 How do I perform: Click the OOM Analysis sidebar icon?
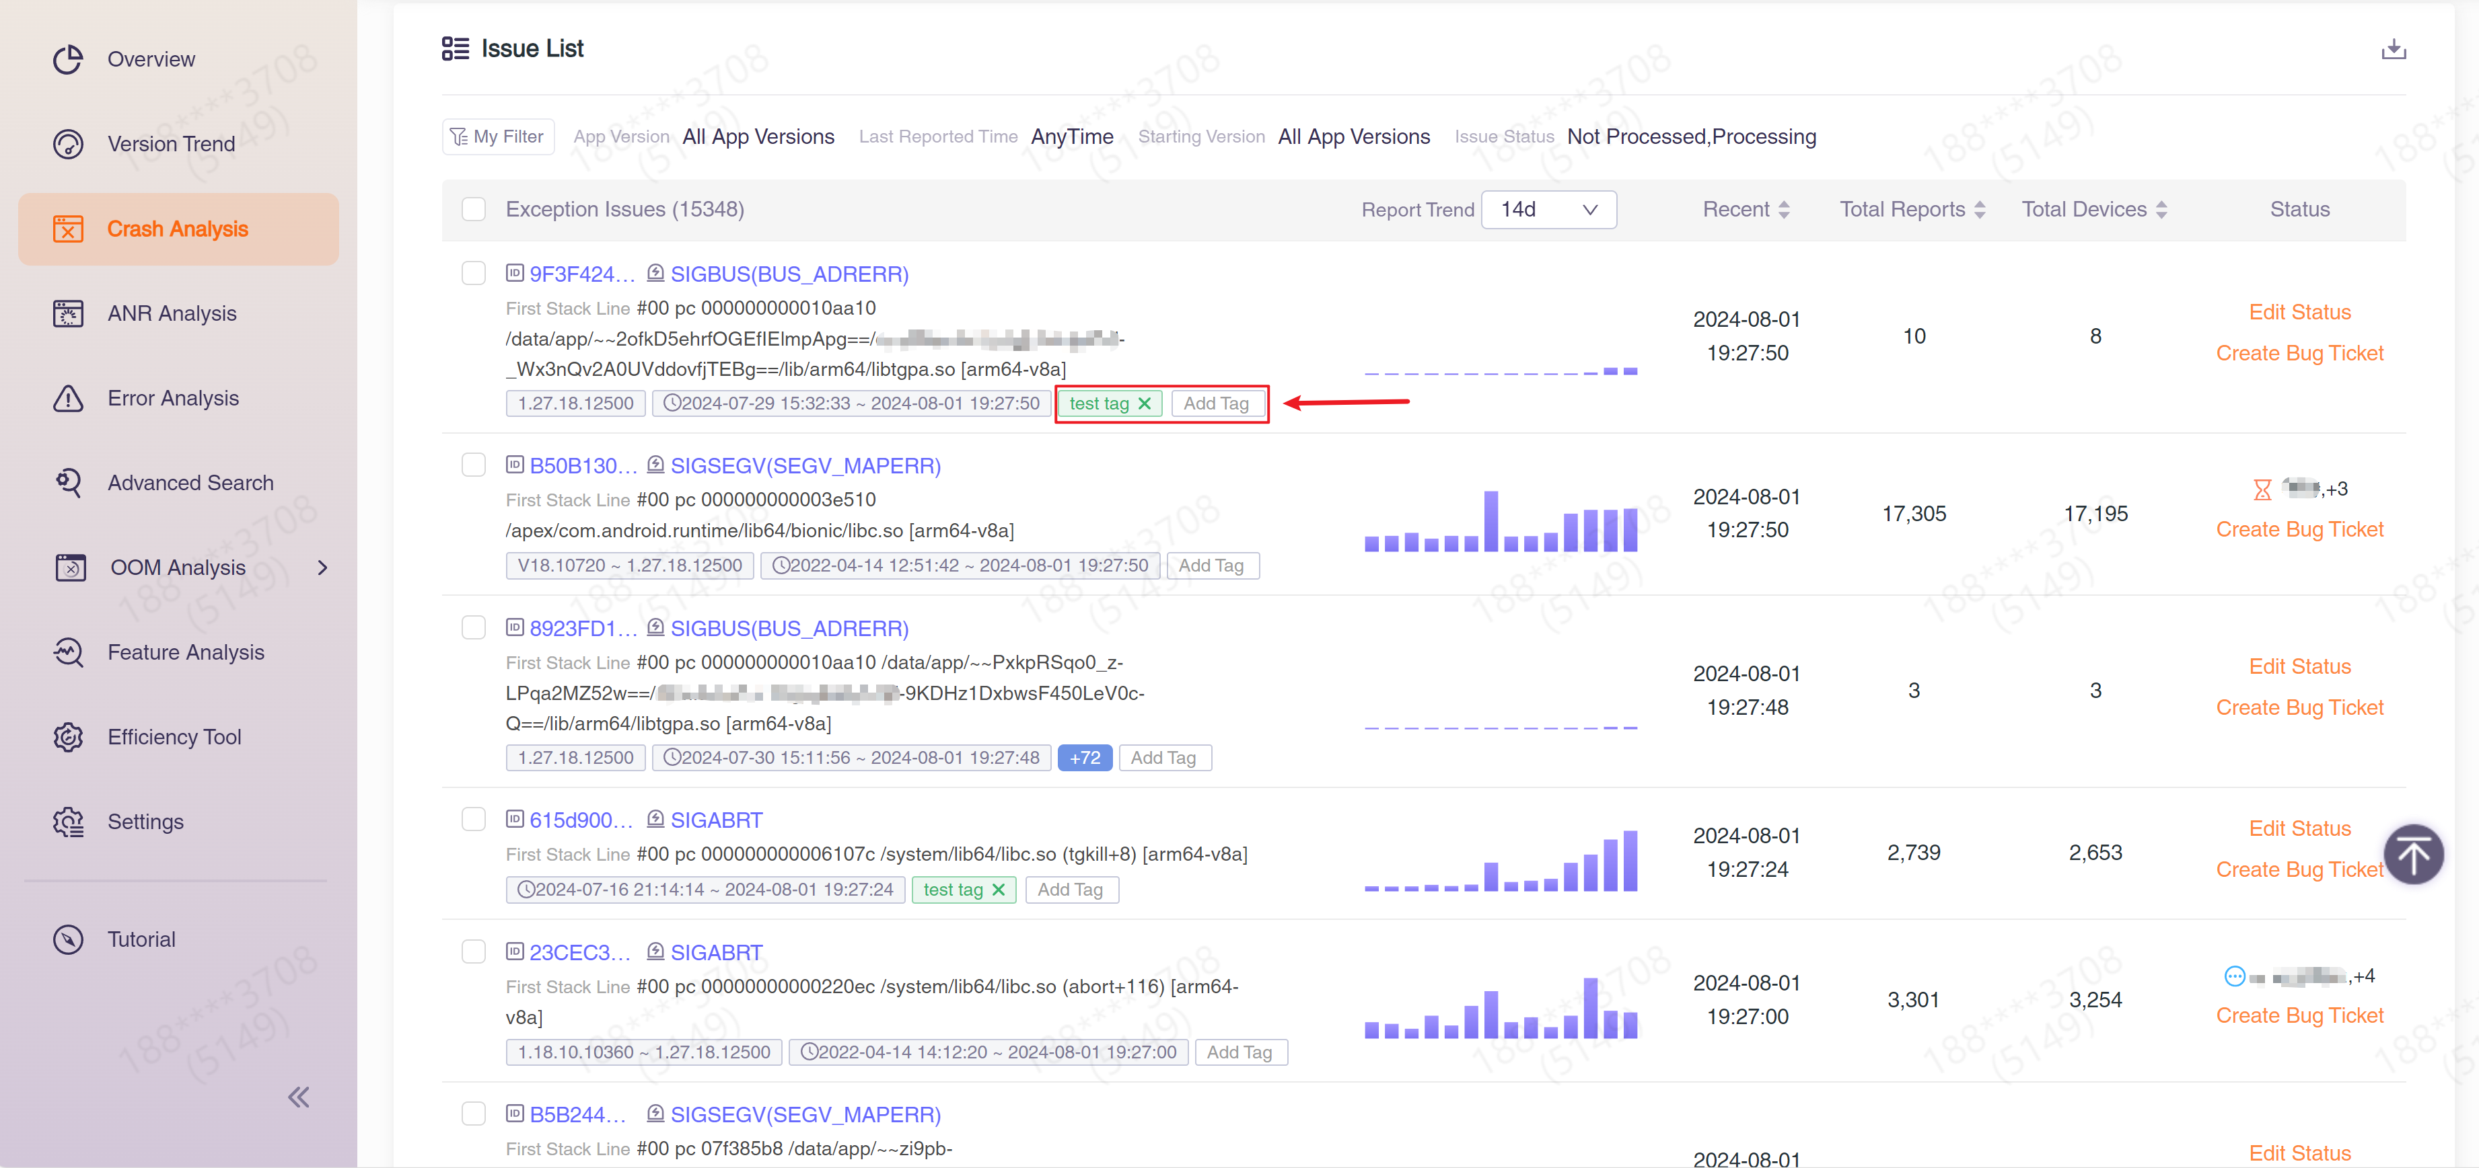[x=69, y=567]
